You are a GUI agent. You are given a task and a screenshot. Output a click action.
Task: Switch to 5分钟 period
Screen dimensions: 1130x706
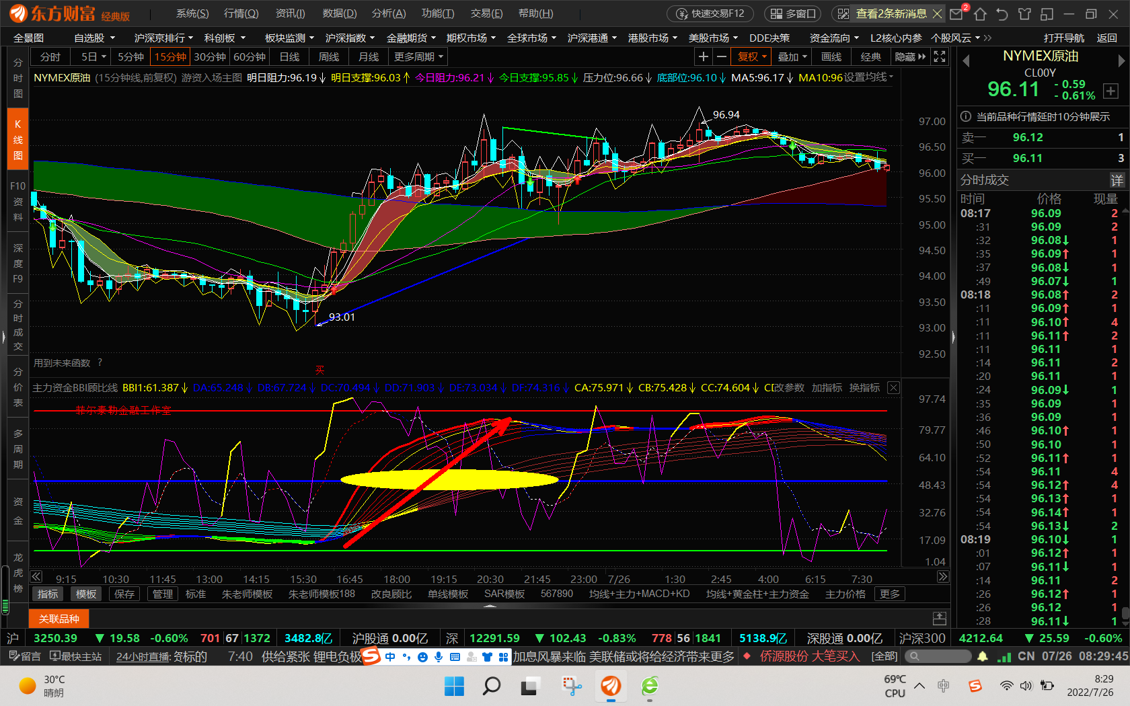[130, 57]
